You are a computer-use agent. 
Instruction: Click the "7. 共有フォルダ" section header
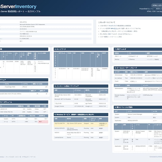[x=138, y=49]
